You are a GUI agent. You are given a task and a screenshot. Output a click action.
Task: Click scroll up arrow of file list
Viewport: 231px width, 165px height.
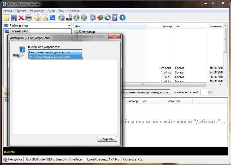point(225,25)
